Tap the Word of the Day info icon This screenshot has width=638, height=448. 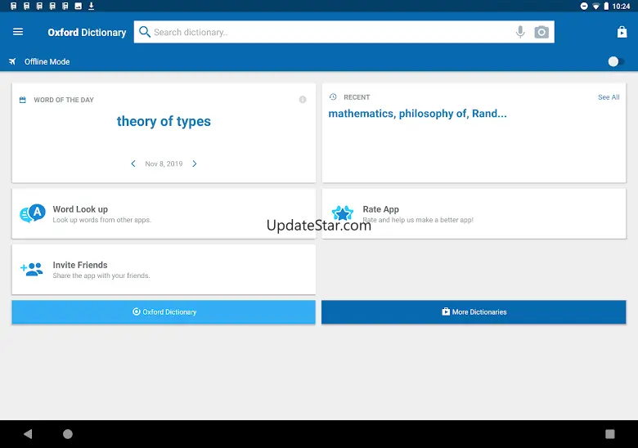pyautogui.click(x=303, y=100)
